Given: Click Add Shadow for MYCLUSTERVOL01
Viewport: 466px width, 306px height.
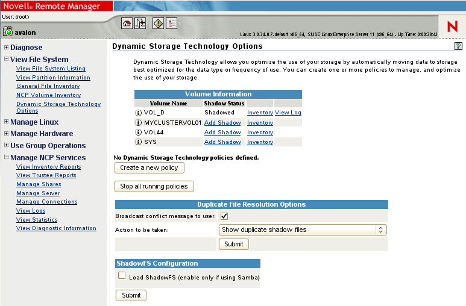Looking at the screenshot, I should pyautogui.click(x=222, y=123).
